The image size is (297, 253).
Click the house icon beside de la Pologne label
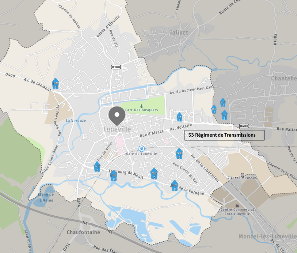click(x=174, y=185)
